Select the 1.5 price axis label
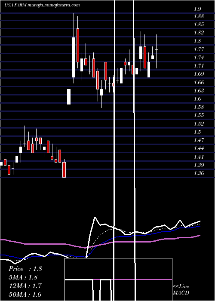The width and height of the screenshot is (215, 301). (x=197, y=132)
